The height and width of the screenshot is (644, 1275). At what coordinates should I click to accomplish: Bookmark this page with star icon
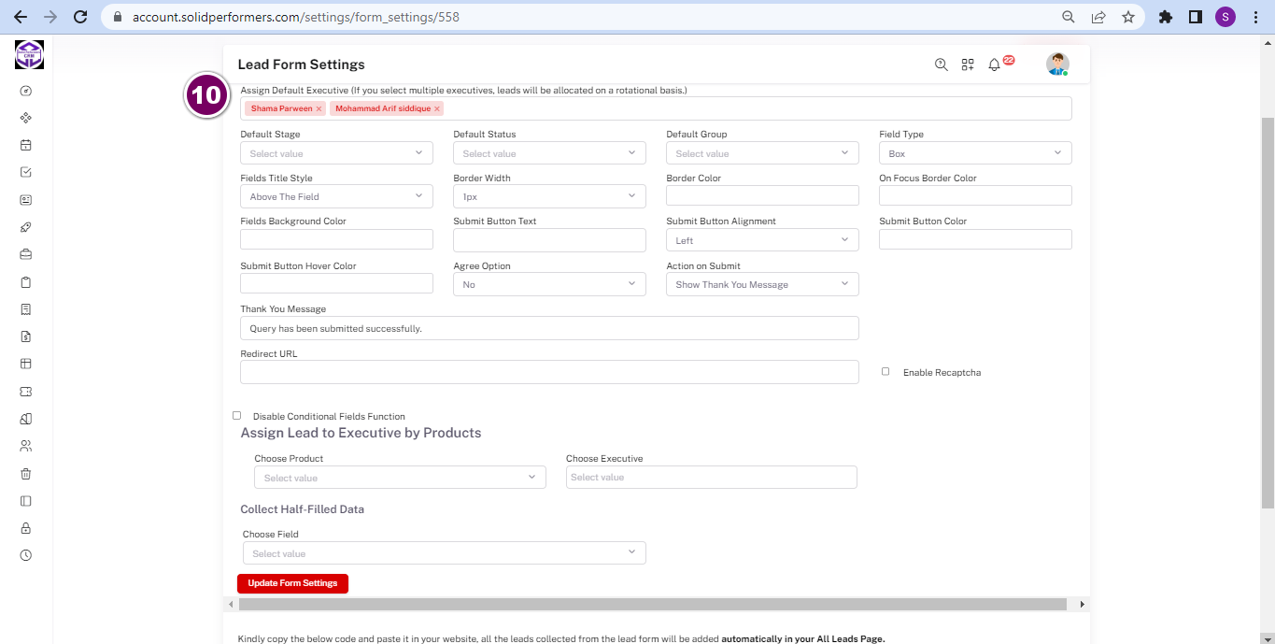click(1128, 17)
